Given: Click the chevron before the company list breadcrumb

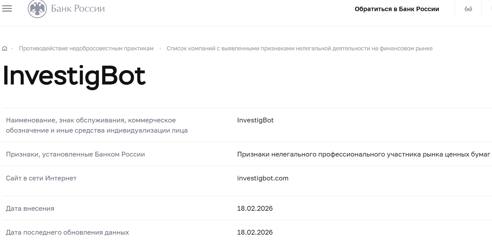Looking at the screenshot, I should 160,48.
